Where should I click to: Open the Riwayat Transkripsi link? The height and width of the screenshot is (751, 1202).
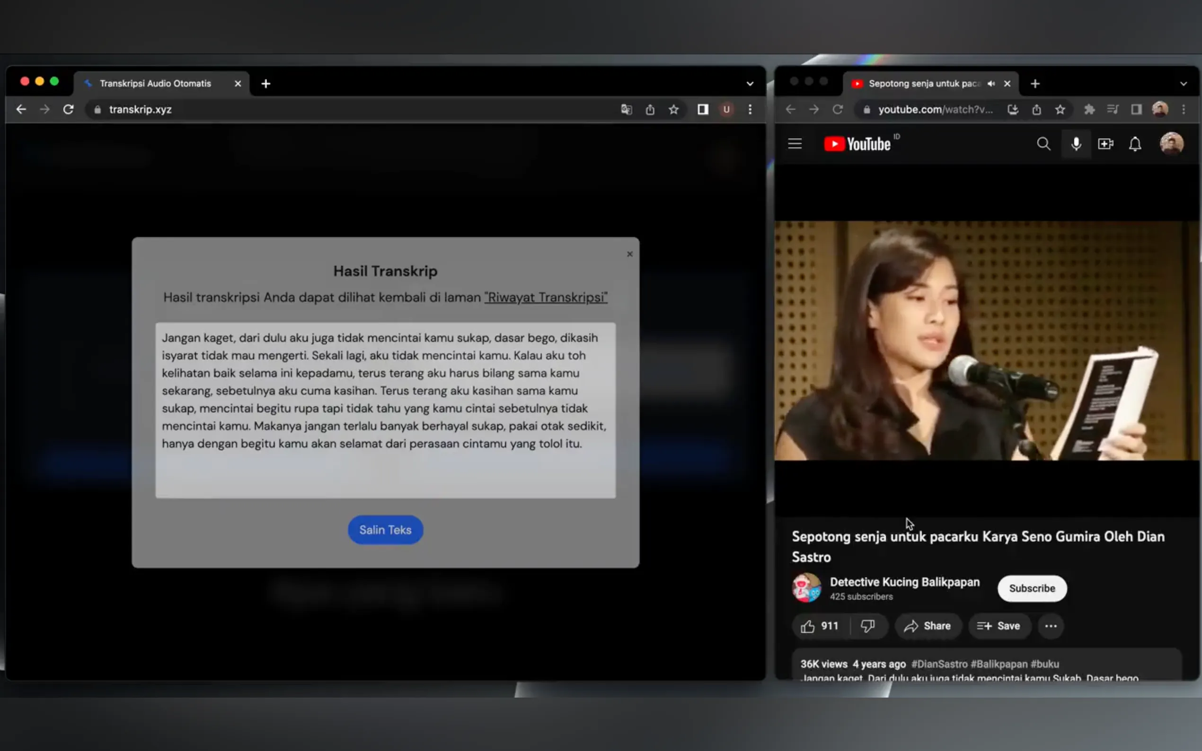pos(546,297)
